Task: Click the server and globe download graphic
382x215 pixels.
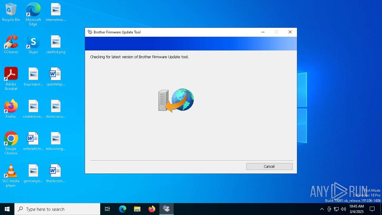Action: click(176, 100)
